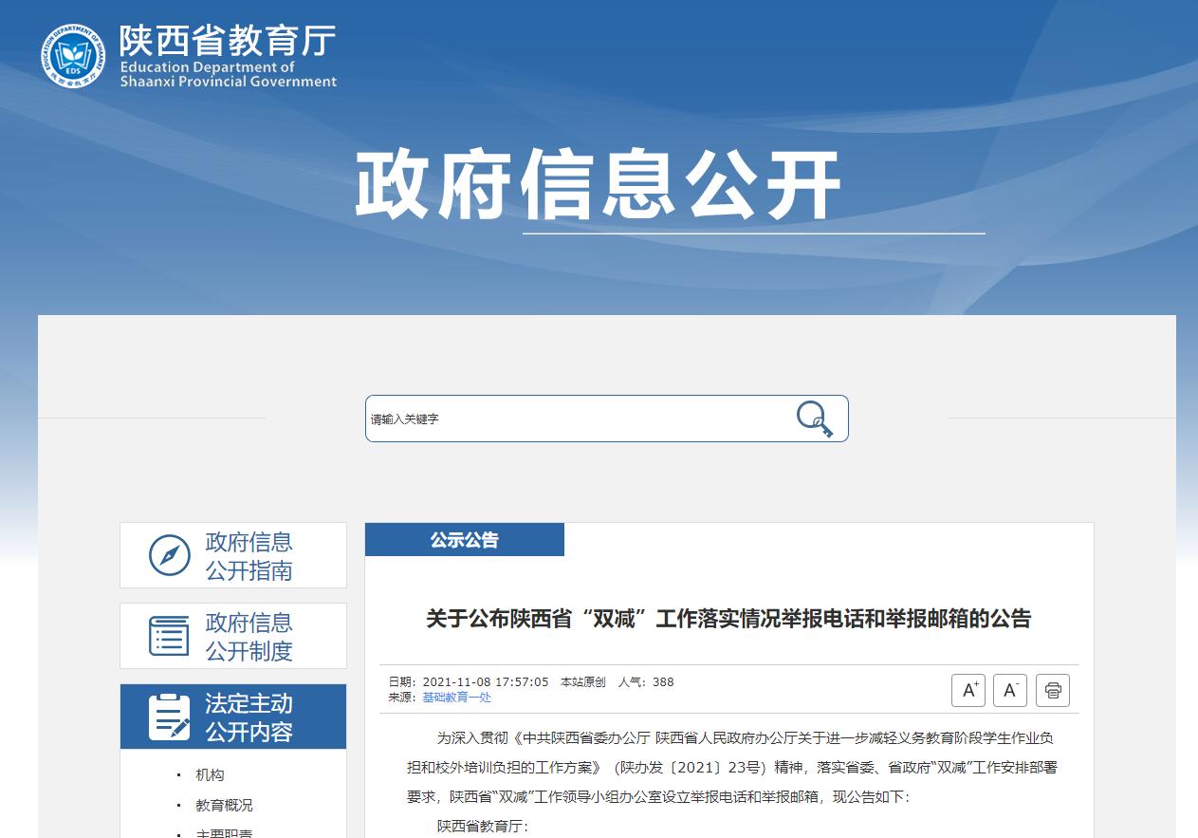The width and height of the screenshot is (1198, 838).
Task: Print the page with printer icon
Action: 1053,690
